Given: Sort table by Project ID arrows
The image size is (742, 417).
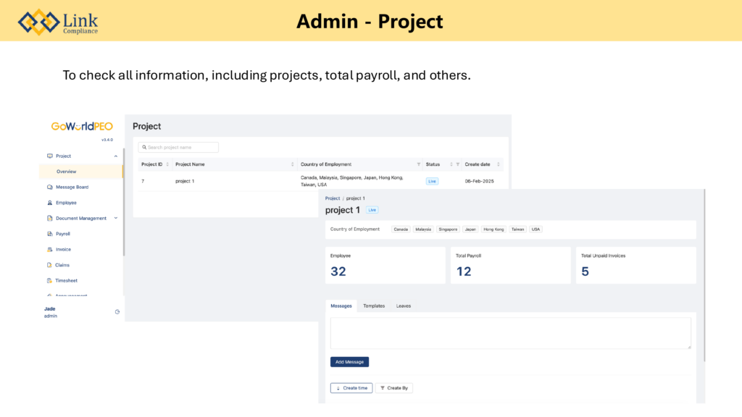Looking at the screenshot, I should tap(167, 164).
